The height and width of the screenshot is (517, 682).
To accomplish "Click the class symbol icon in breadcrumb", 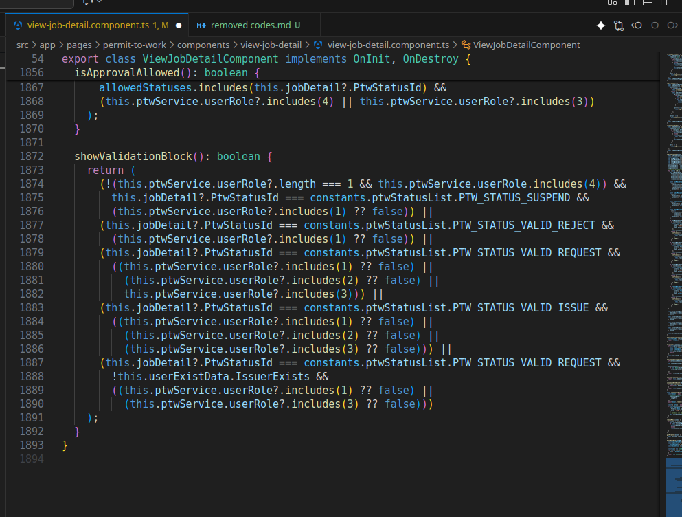I will (466, 45).
